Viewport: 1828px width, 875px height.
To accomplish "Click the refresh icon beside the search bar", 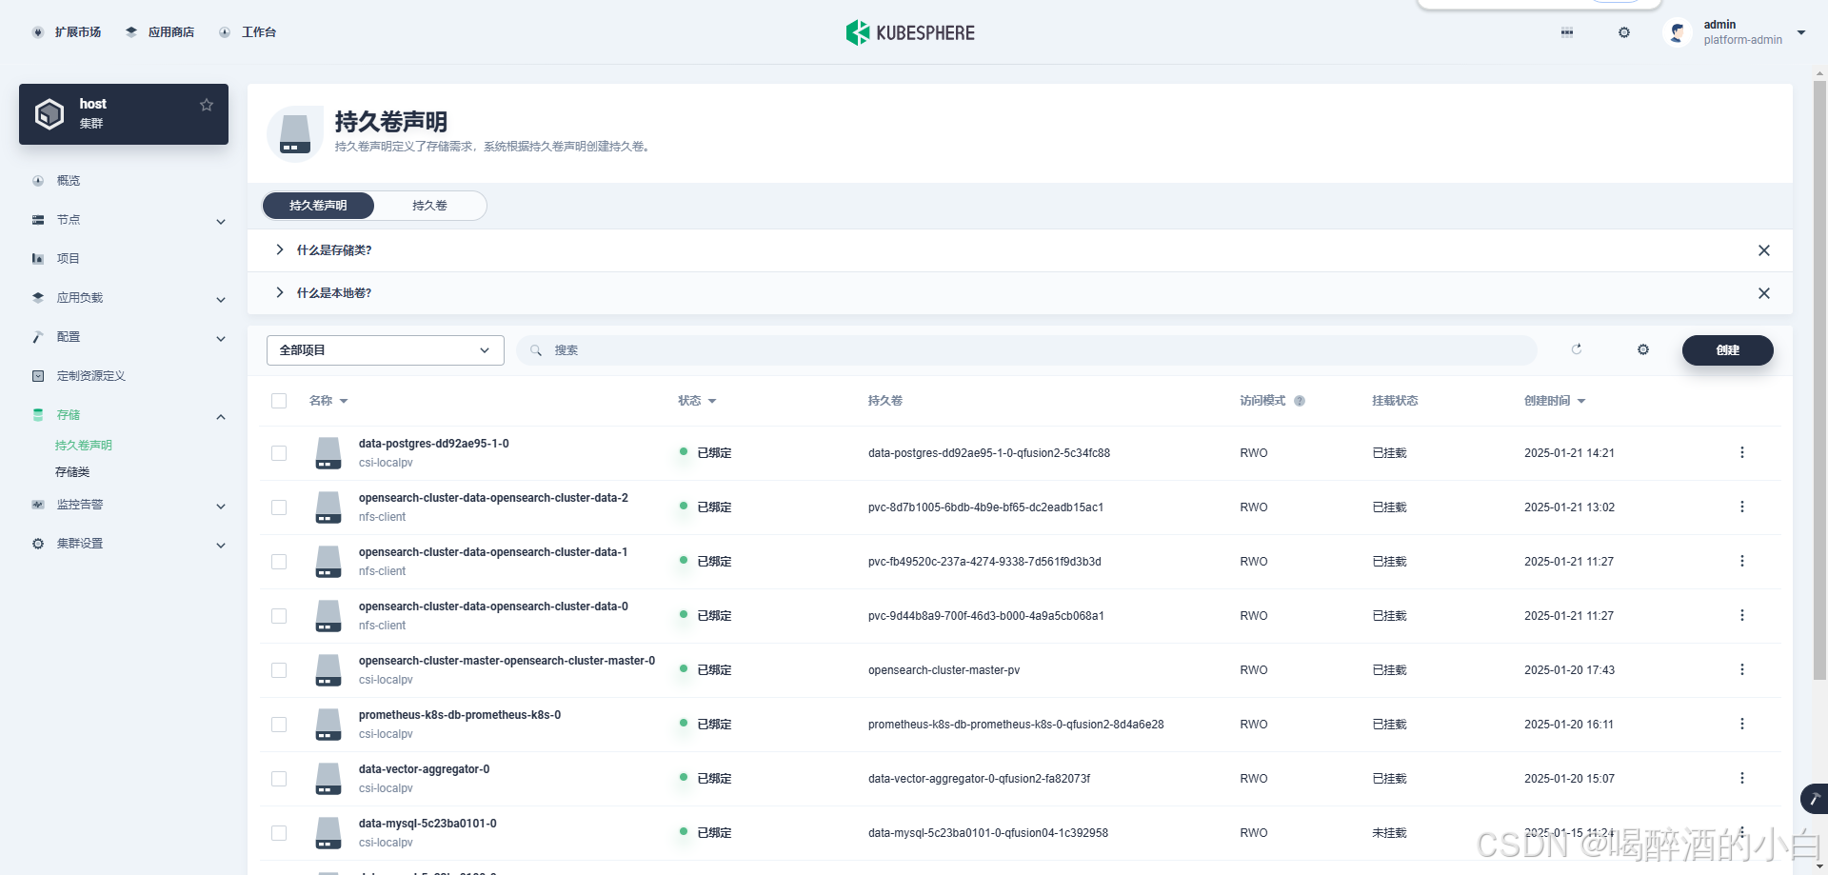I will [x=1577, y=349].
